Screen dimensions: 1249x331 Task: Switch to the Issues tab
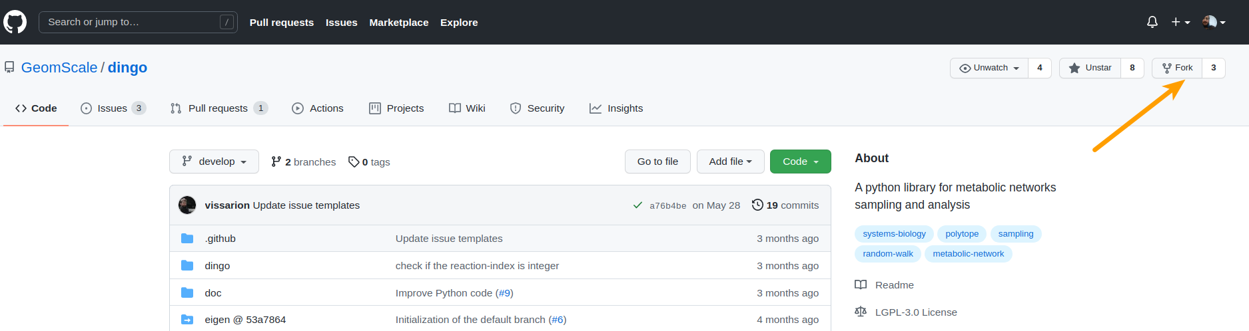coord(112,108)
